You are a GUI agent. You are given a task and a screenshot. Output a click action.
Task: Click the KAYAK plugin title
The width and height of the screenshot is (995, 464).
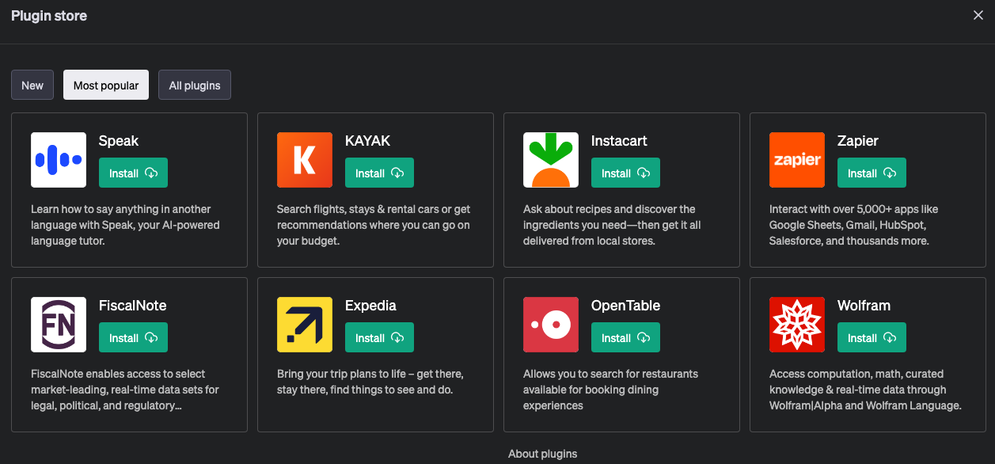coord(367,141)
